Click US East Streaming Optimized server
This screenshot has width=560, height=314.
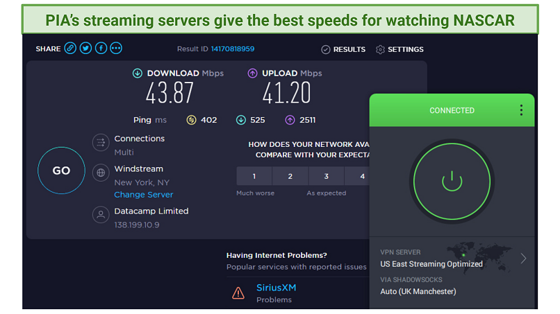[431, 264]
